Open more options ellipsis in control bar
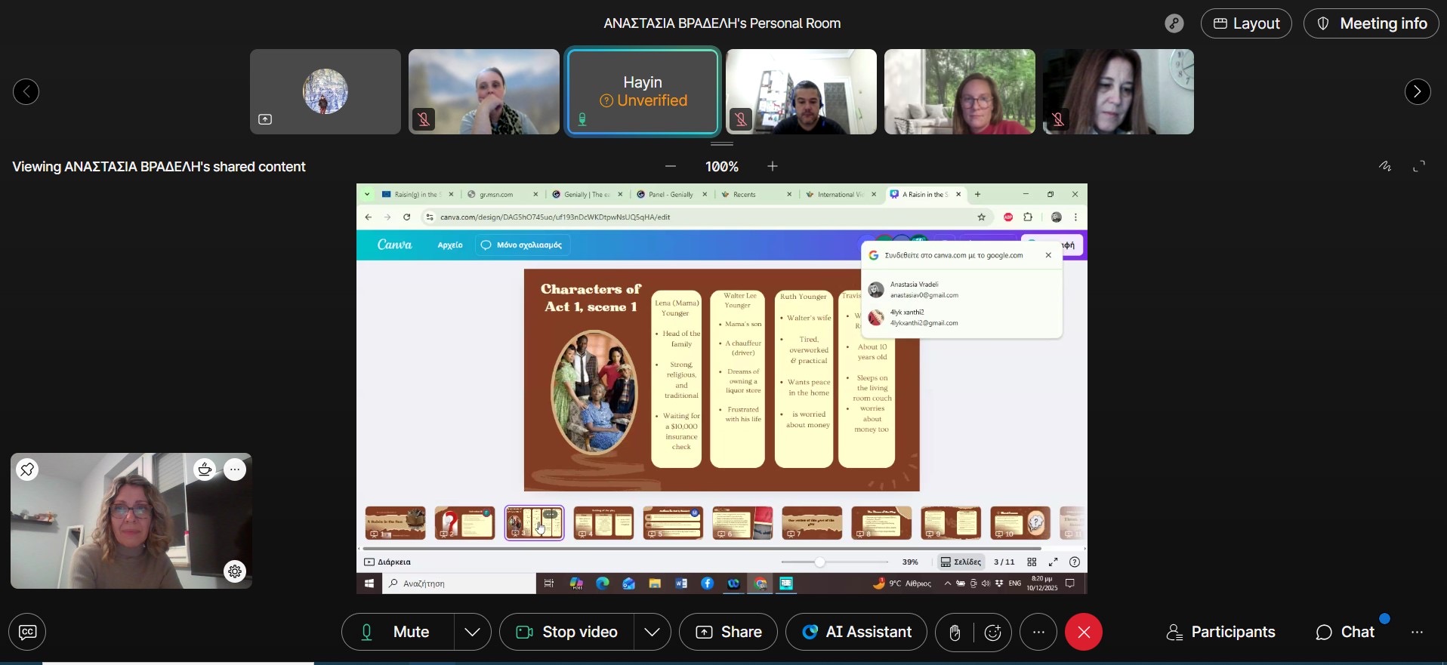This screenshot has height=665, width=1447. [1038, 632]
